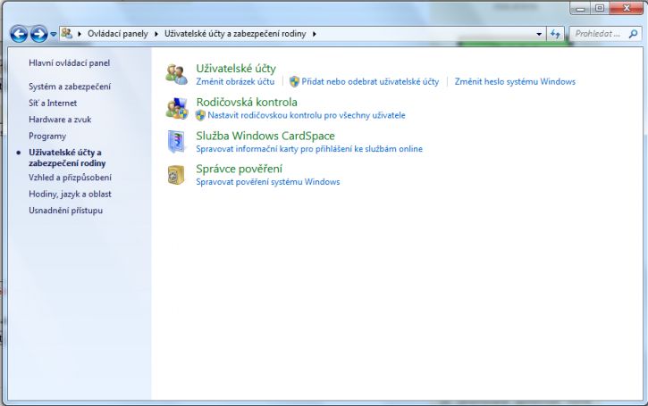Image resolution: width=648 pixels, height=406 pixels.
Task: Click Přidat nebo odebrat uživatelské účty link
Action: (x=370, y=82)
